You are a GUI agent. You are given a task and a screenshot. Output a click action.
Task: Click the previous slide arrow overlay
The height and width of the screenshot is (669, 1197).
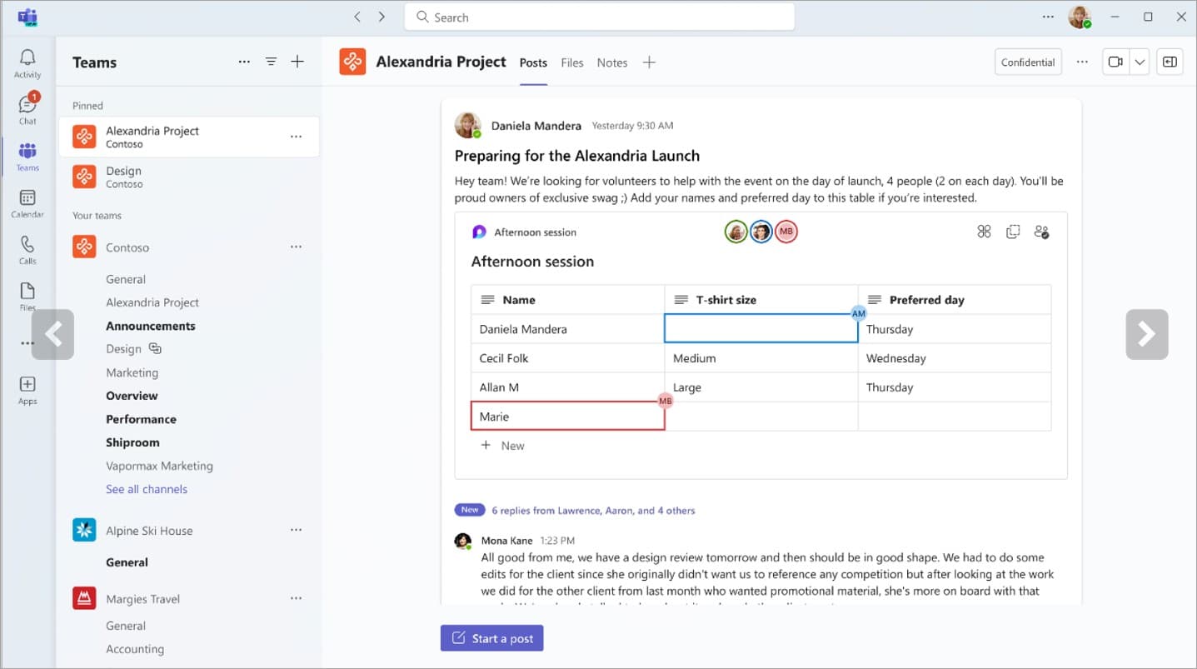[52, 334]
